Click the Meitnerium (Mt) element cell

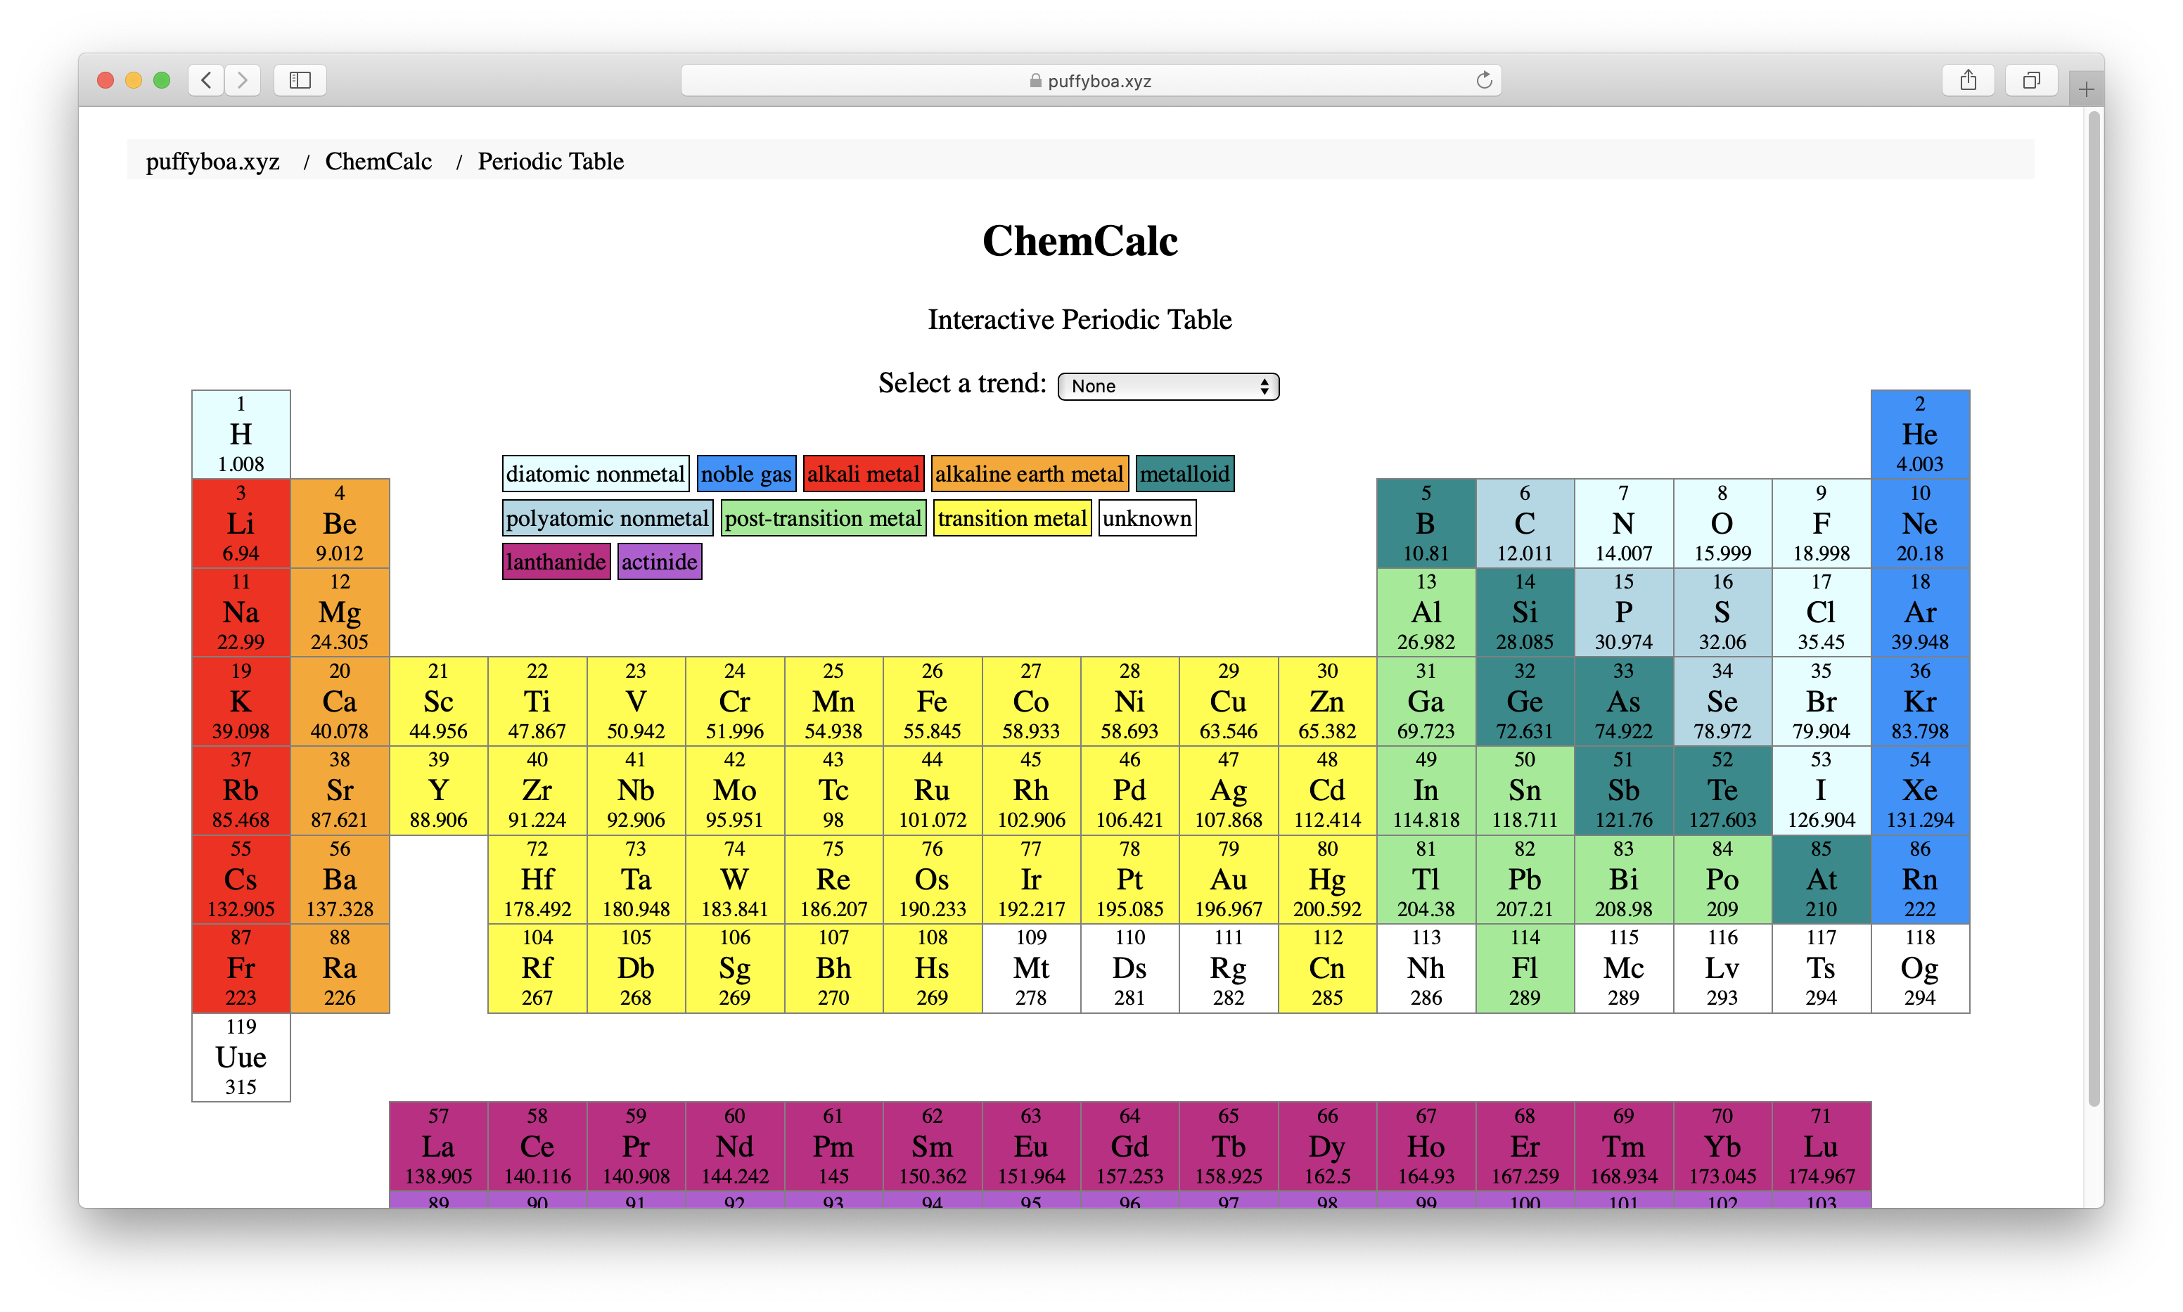[1031, 968]
